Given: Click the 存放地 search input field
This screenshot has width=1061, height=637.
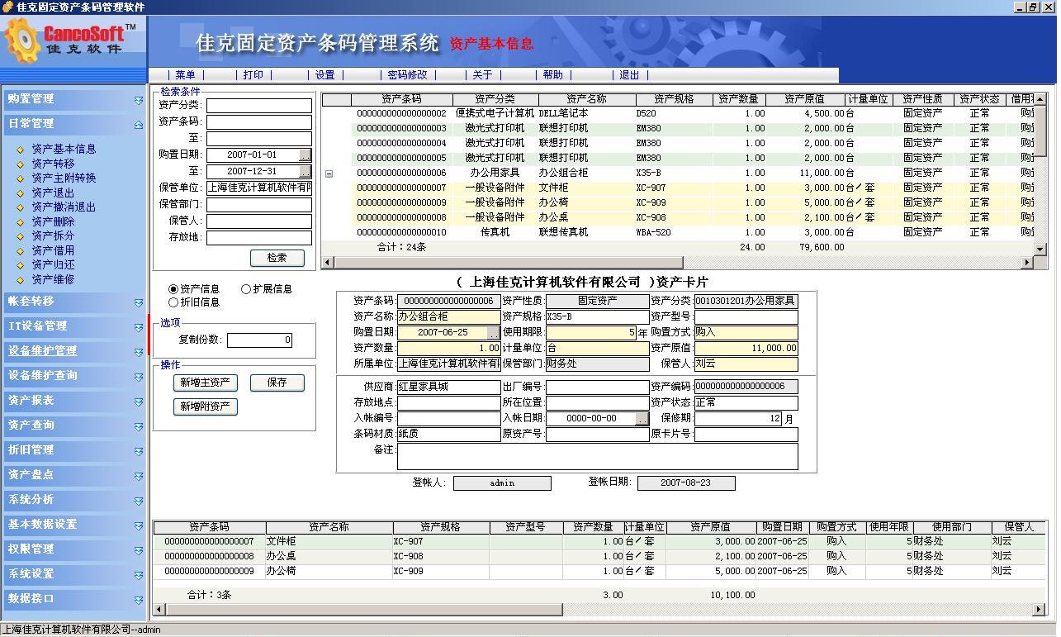Looking at the screenshot, I should (x=259, y=238).
